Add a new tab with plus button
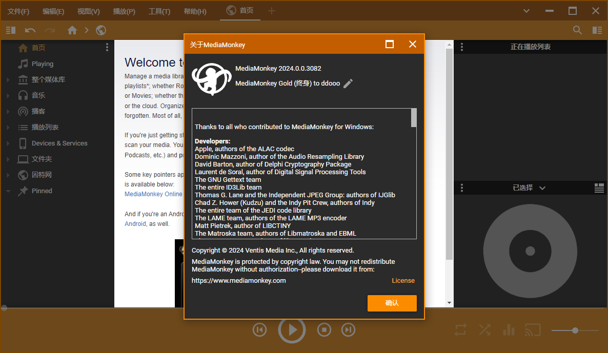This screenshot has height=353, width=608. (272, 11)
